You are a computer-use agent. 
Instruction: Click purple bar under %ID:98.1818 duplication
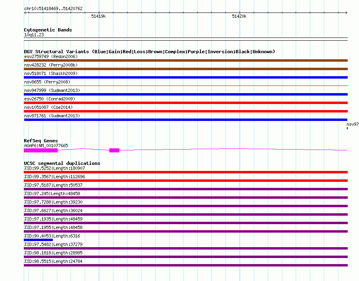coord(186,257)
